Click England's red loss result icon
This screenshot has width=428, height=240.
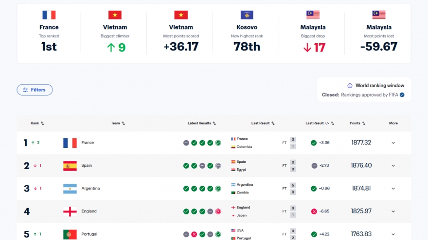[x=218, y=211]
